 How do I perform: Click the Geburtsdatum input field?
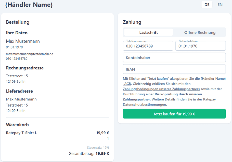[200, 46]
